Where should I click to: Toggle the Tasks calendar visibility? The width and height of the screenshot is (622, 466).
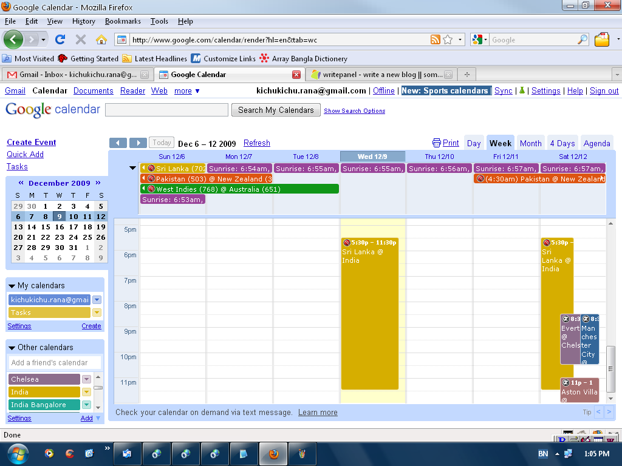[49, 312]
